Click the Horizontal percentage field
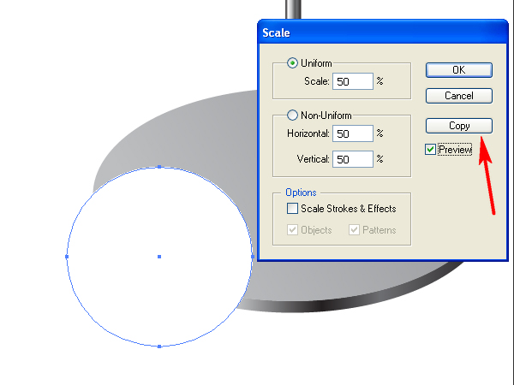The width and height of the screenshot is (514, 385). click(x=353, y=133)
